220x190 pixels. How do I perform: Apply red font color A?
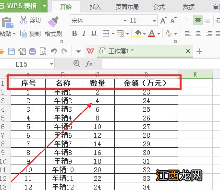(152, 34)
